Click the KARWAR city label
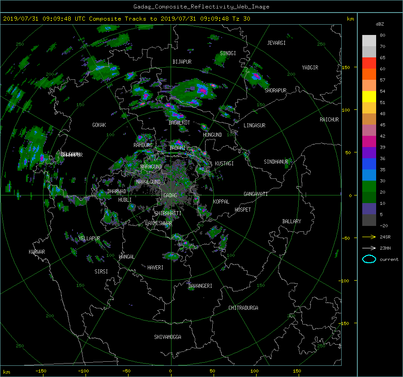 tap(37, 251)
